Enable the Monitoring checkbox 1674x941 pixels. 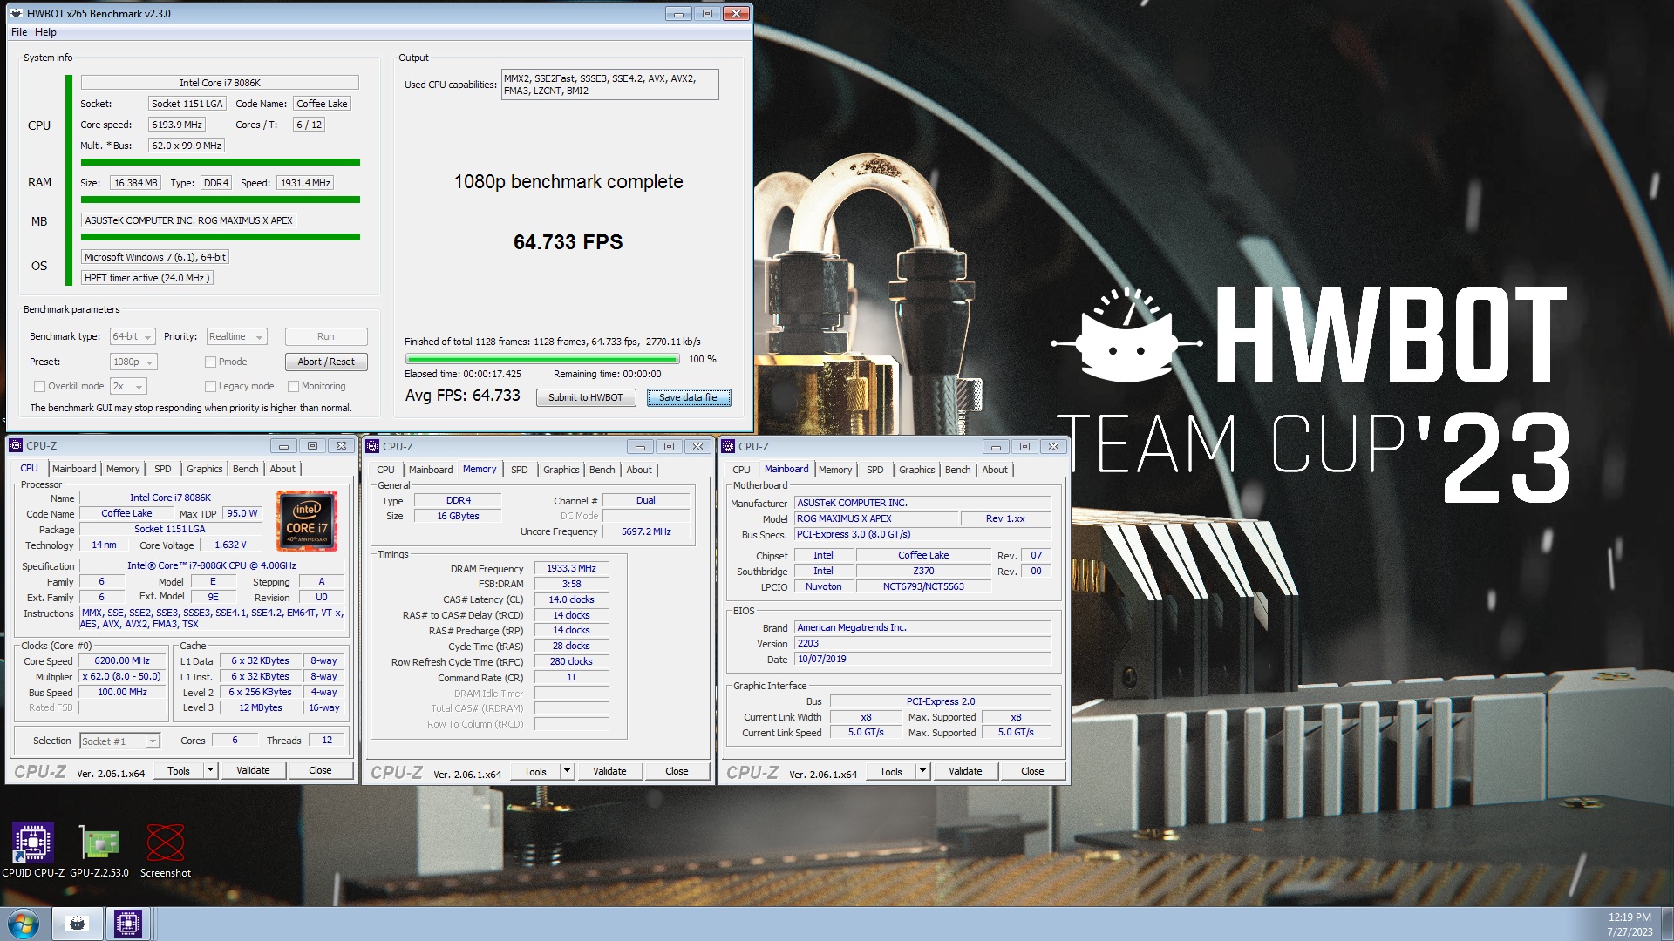[294, 386]
